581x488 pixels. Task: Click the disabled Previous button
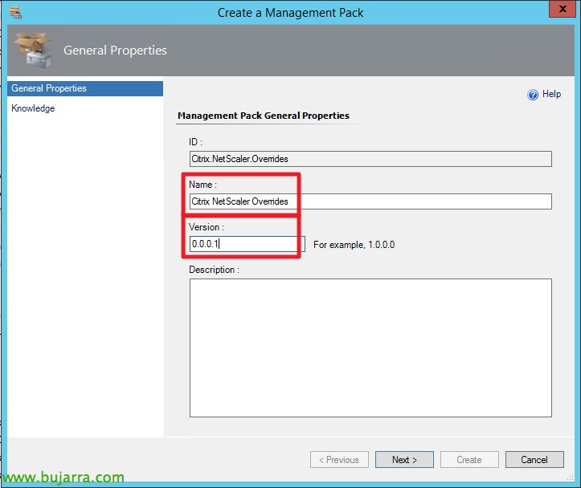click(339, 460)
